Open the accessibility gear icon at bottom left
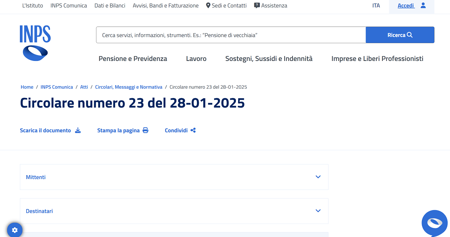 [x=15, y=230]
